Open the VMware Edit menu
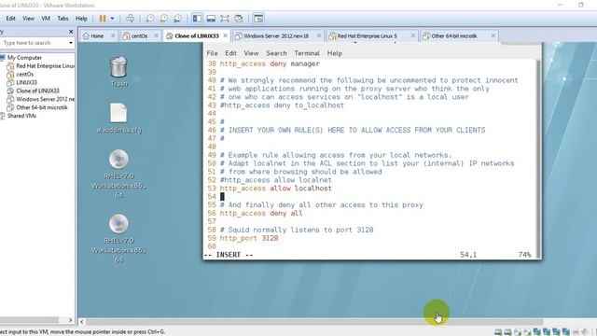Viewport: 597px width, 336px height. click(10, 19)
